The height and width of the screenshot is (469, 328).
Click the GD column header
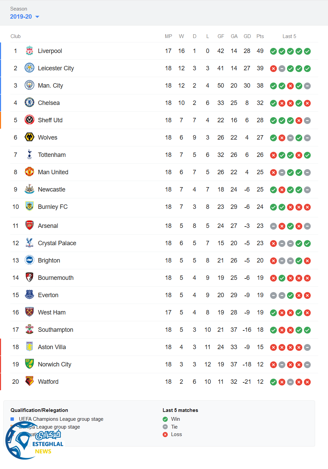coord(247,36)
